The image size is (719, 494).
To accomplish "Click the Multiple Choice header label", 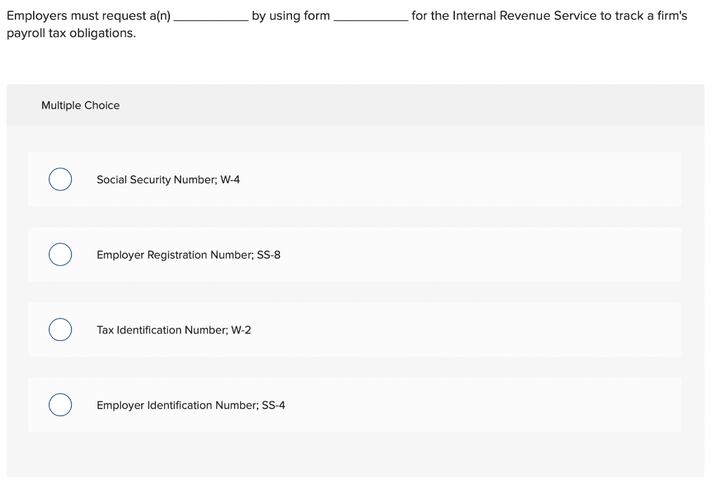I will tap(80, 105).
